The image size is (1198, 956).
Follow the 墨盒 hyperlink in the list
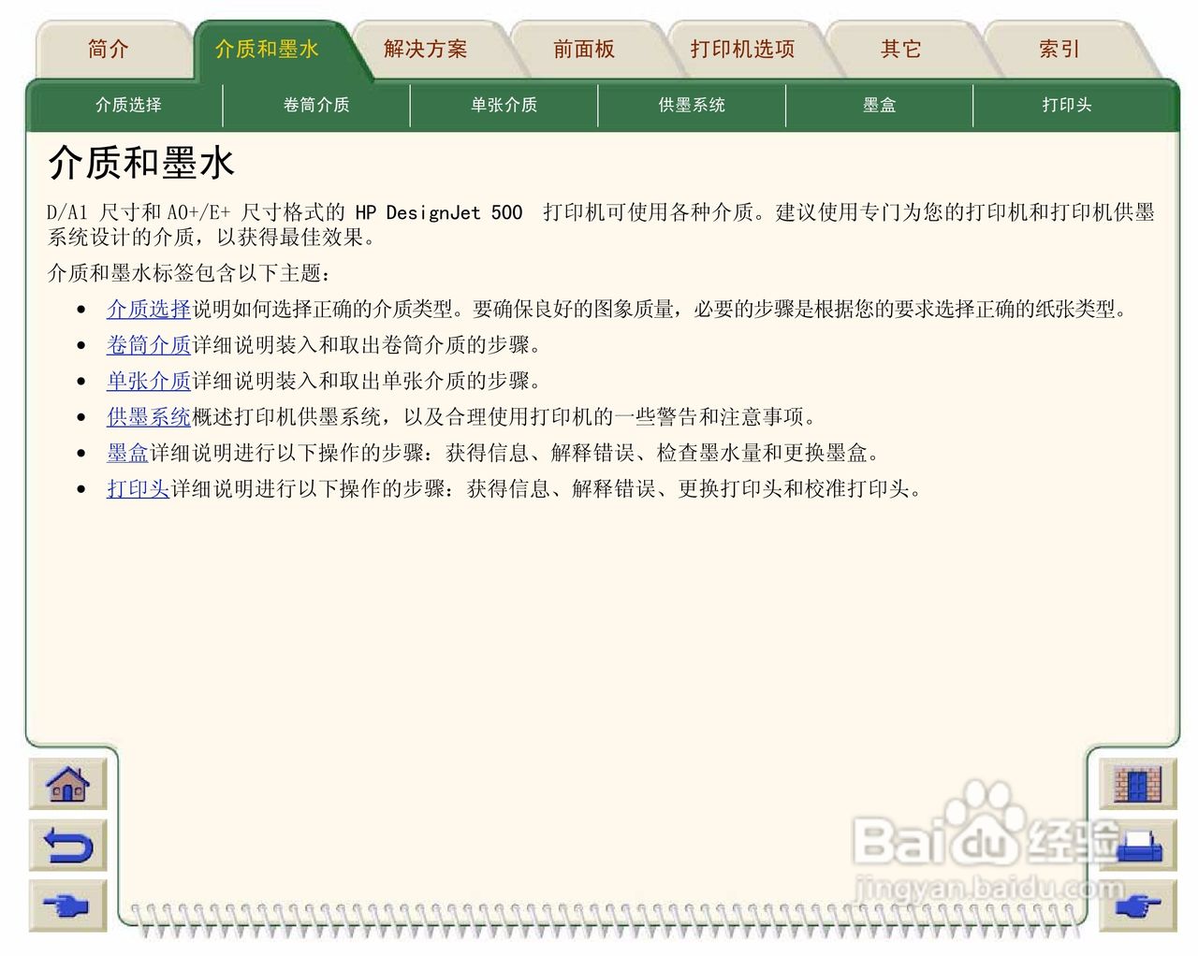click(x=128, y=454)
